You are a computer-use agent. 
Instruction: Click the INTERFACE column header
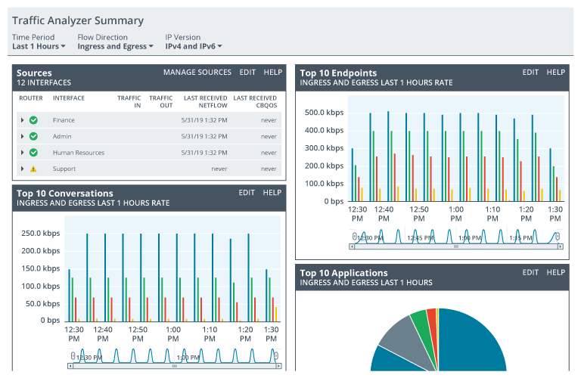[x=69, y=98]
